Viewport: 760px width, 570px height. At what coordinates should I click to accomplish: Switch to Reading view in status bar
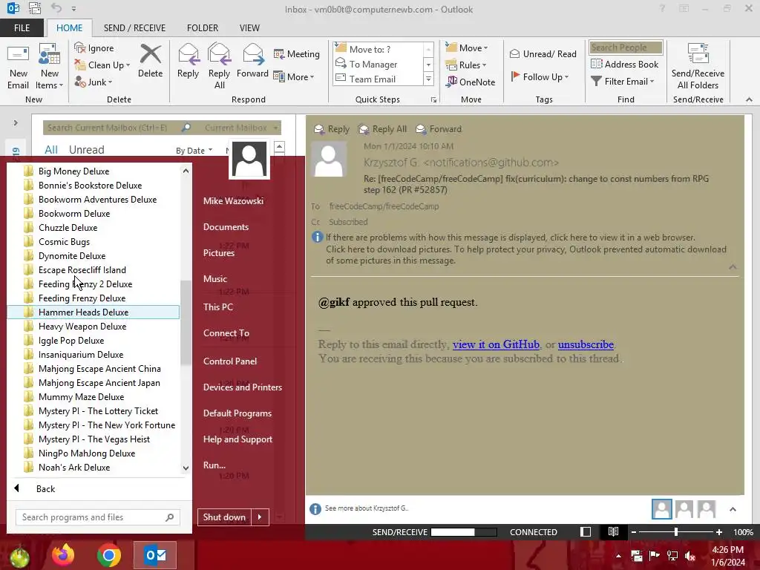pyautogui.click(x=613, y=531)
